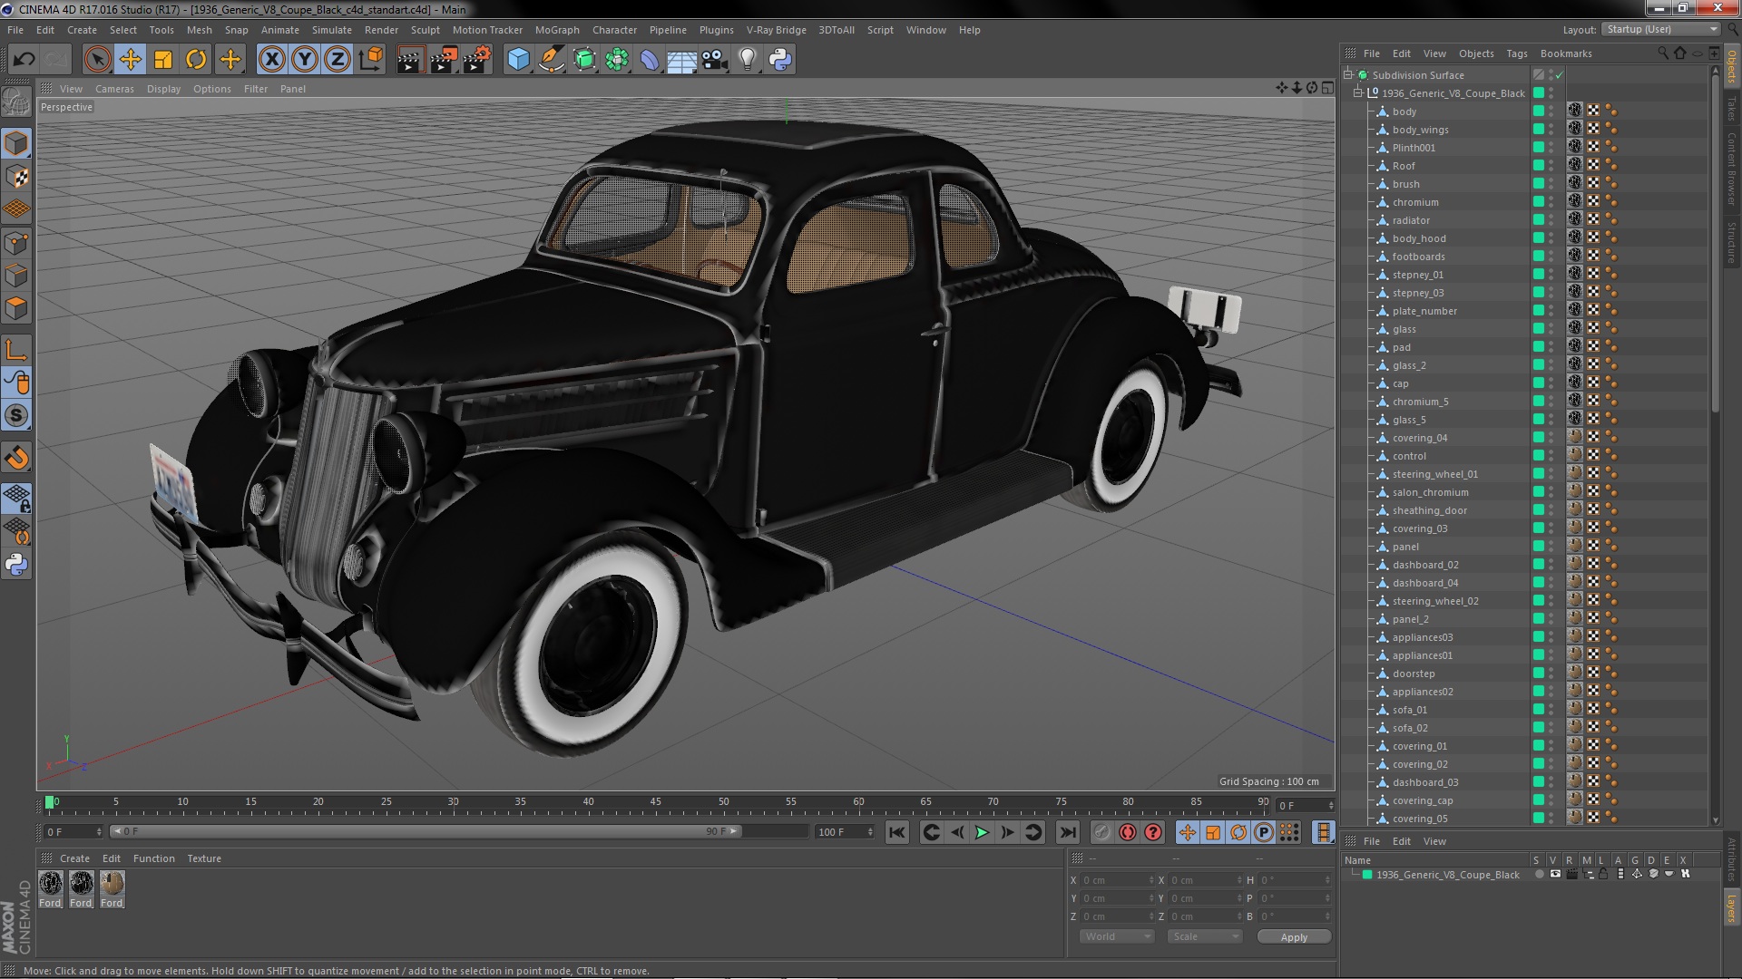Viewport: 1742px width, 979px height.
Task: Click Record Active Objects button
Action: pyautogui.click(x=1101, y=832)
